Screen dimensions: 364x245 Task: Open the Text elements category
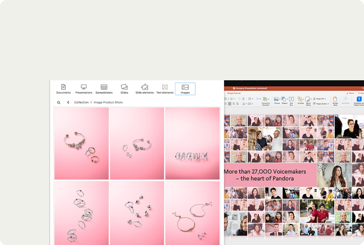pos(165,89)
